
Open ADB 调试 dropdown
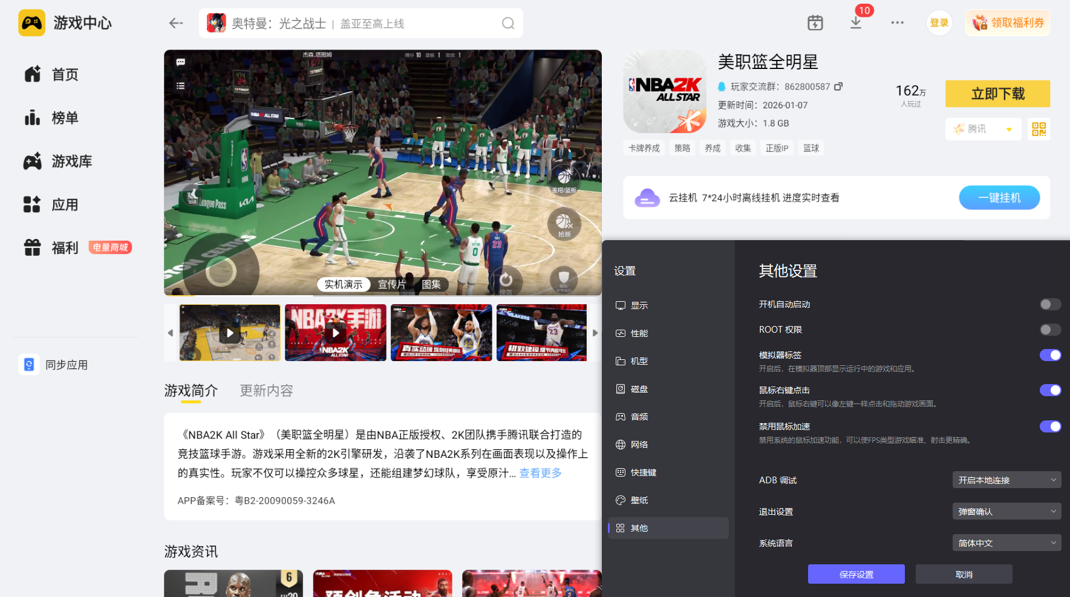(x=1006, y=480)
